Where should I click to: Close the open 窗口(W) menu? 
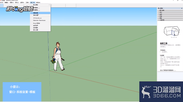pyautogui.click(x=33, y=2)
